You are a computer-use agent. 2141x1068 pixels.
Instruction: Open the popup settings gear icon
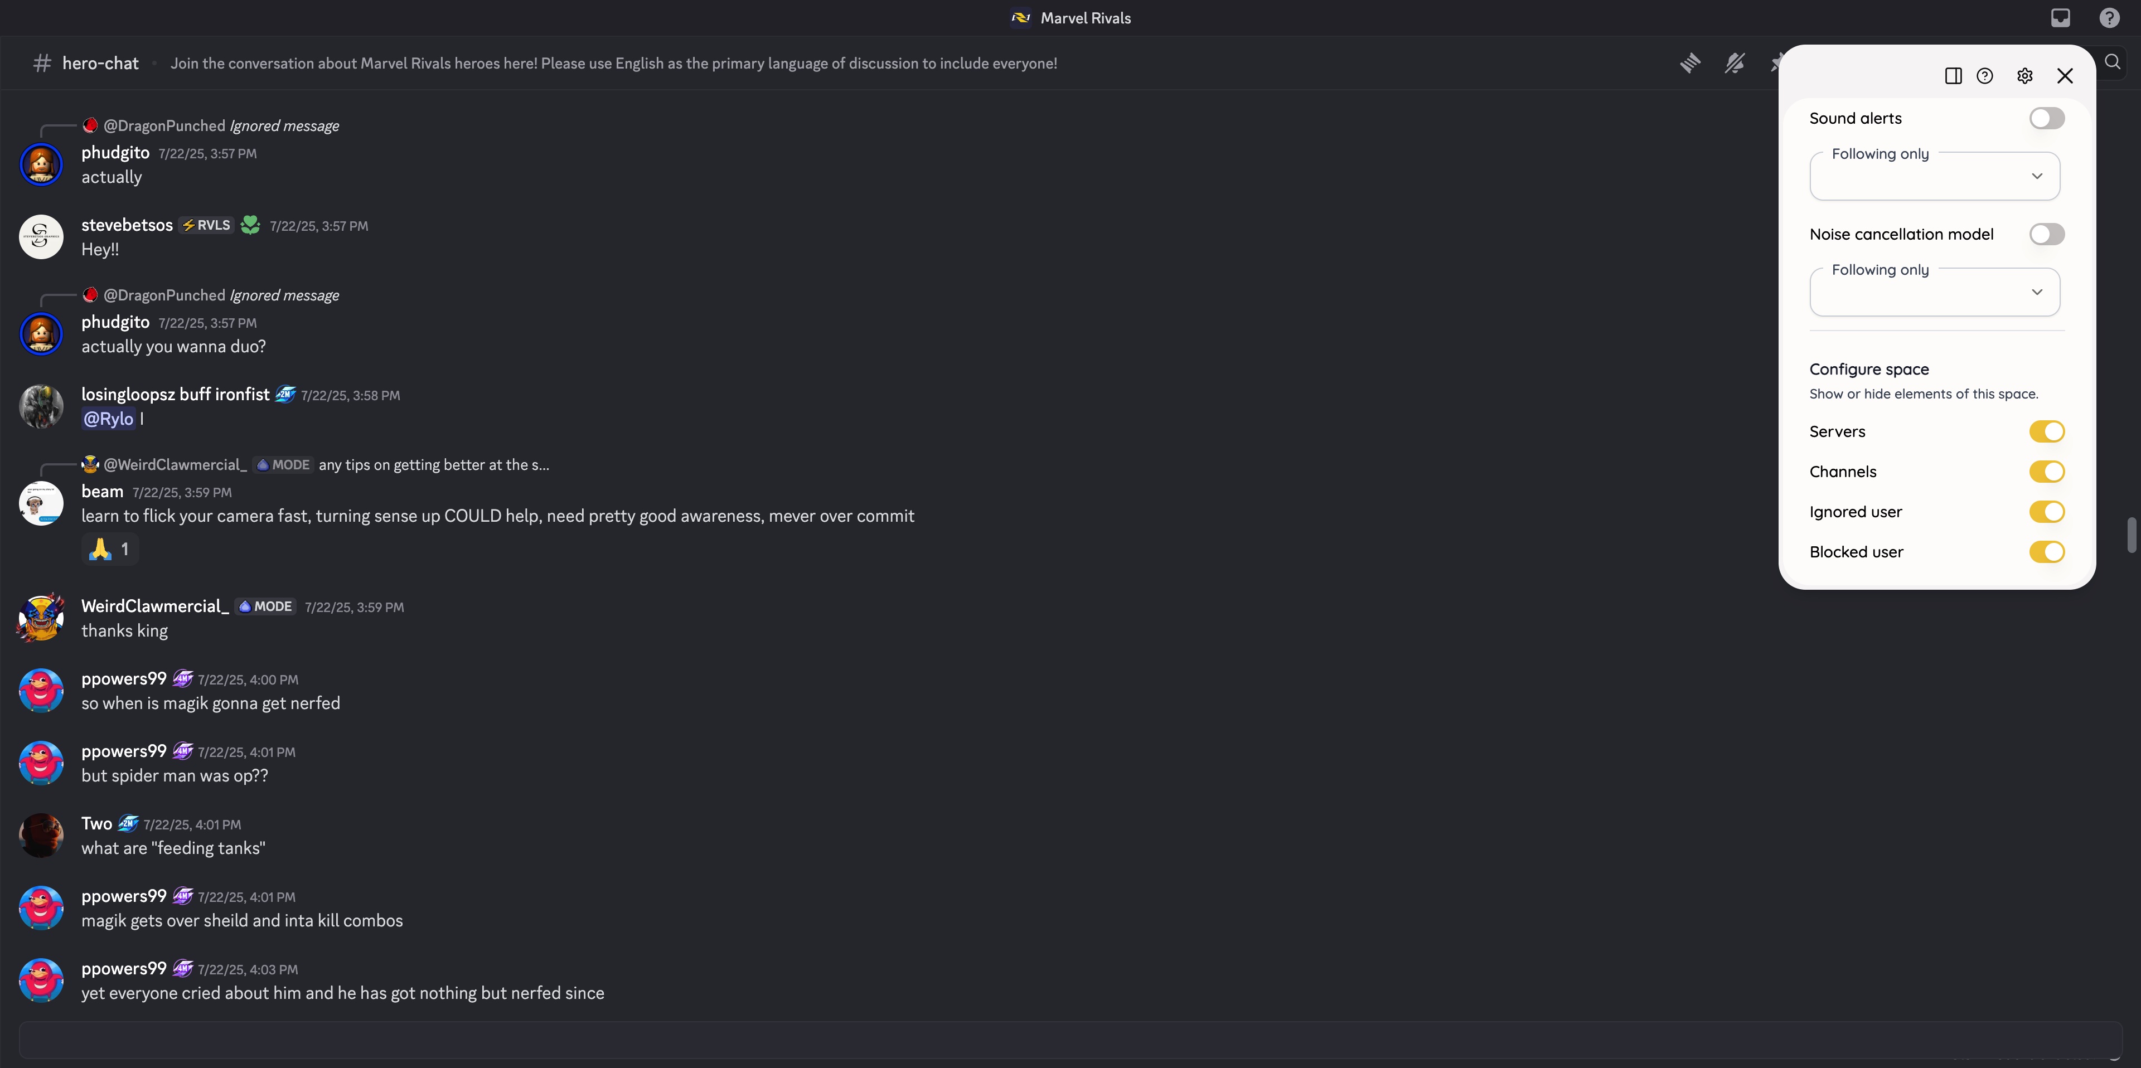(x=2024, y=76)
